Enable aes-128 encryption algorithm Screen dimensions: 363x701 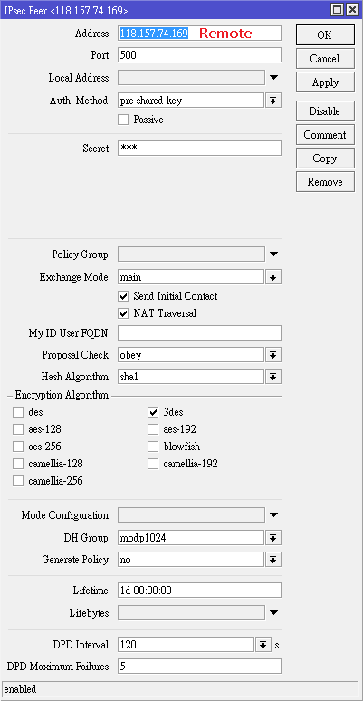[18, 429]
